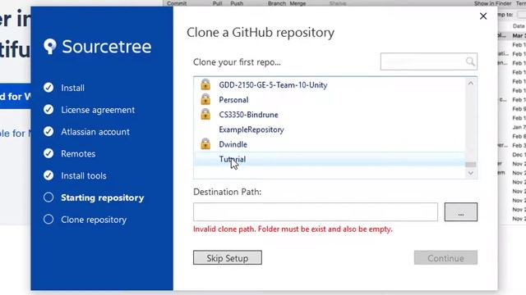Select the CS3350-Bindrune repository
This screenshot has width=526, height=295.
coord(330,115)
